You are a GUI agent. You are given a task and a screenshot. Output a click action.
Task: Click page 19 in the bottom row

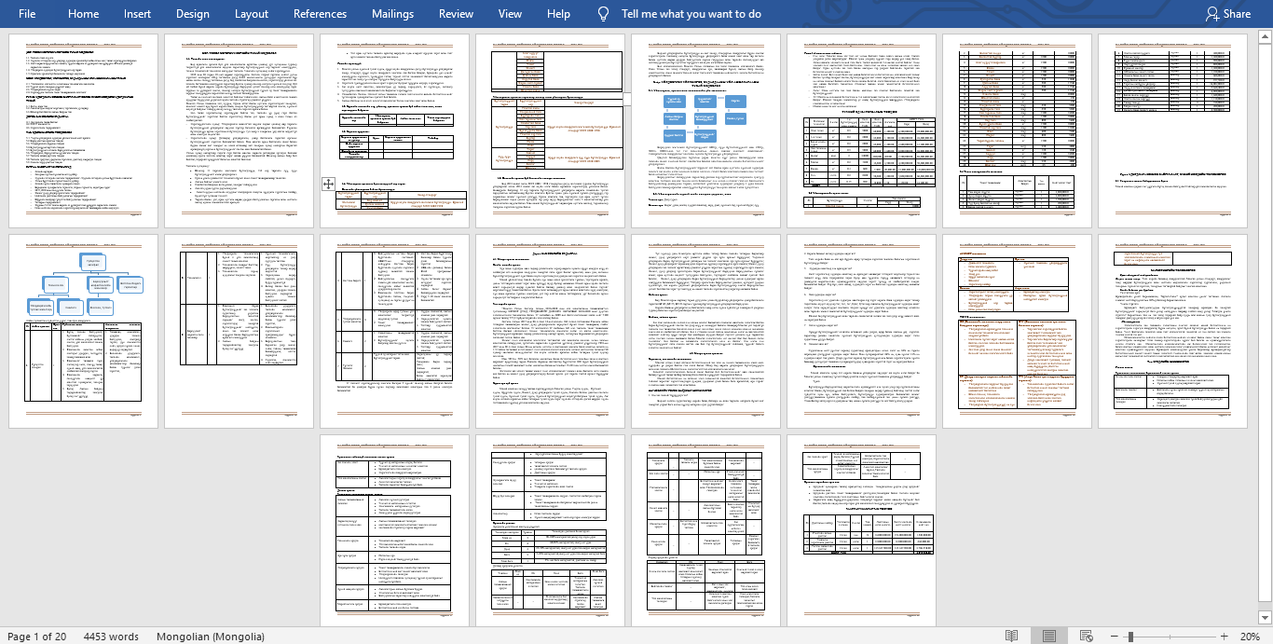pos(705,531)
